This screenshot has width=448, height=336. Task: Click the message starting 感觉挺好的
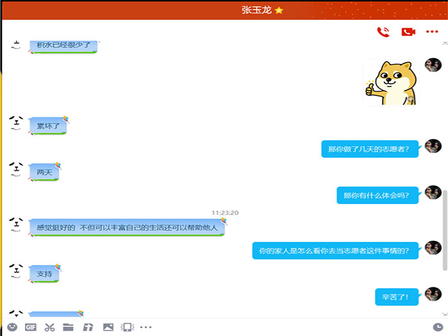[127, 227]
